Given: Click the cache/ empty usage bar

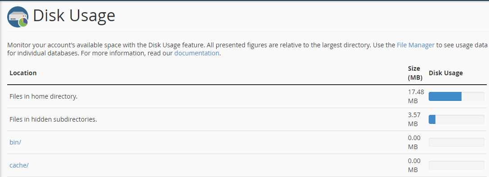Looking at the screenshot, I should pyautogui.click(x=457, y=165).
